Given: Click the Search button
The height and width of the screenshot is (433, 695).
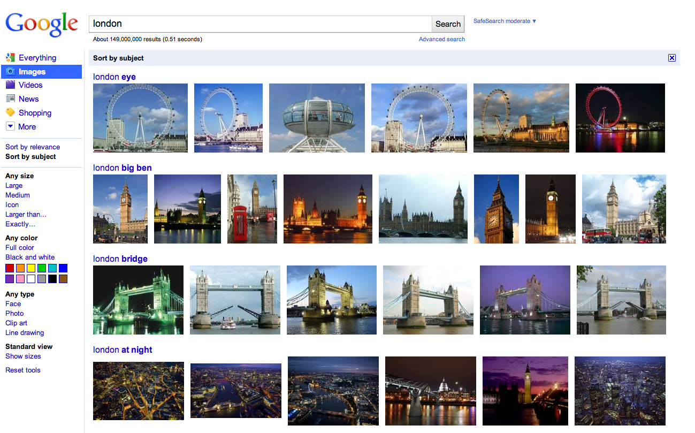Looking at the screenshot, I should tap(448, 24).
